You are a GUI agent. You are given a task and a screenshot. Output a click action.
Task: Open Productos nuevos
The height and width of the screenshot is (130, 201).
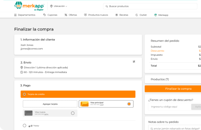pos(98,15)
